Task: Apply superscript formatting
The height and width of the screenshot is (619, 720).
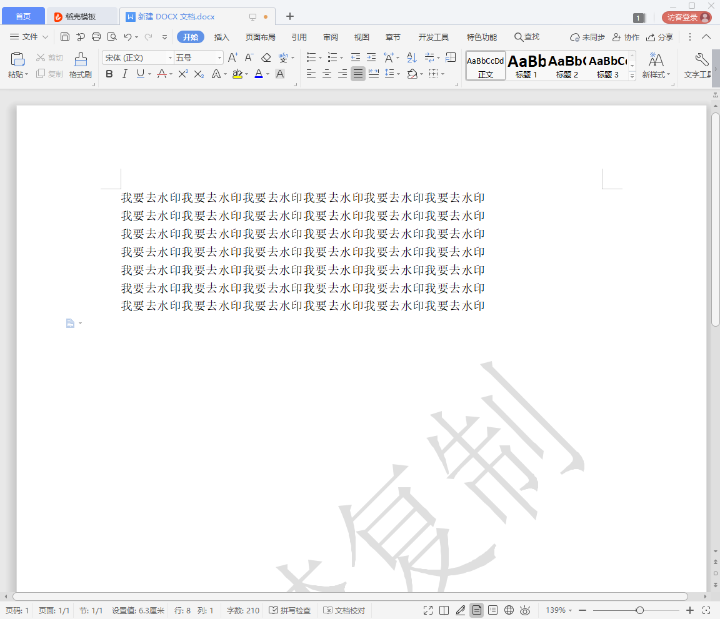Action: coord(182,74)
